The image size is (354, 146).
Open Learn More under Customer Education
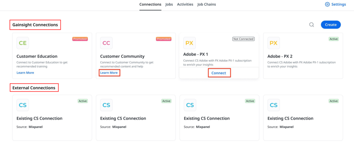(25, 73)
